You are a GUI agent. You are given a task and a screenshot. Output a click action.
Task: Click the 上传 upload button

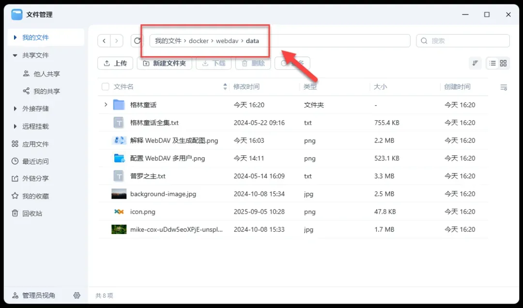pos(115,63)
